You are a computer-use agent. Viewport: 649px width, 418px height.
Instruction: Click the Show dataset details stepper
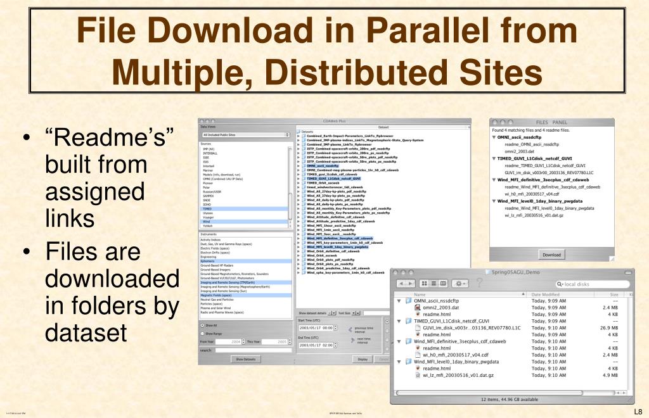tap(332, 313)
